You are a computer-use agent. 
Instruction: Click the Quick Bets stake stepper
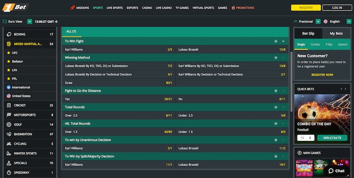pyautogui.click(x=310, y=137)
